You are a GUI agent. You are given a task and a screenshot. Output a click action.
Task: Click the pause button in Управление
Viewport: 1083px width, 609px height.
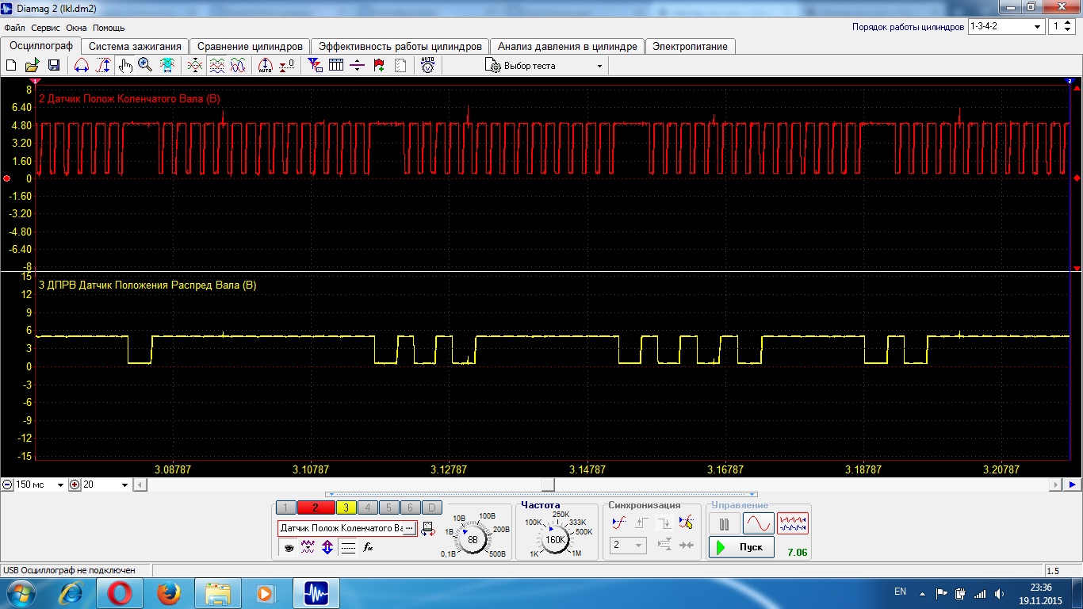point(724,523)
